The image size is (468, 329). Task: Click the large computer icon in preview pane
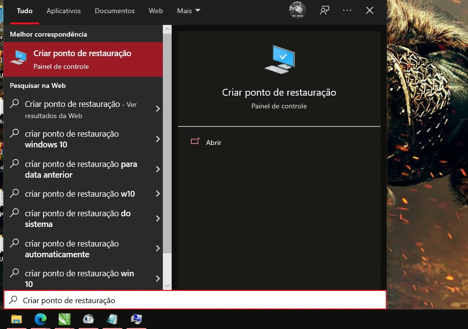[x=280, y=60]
